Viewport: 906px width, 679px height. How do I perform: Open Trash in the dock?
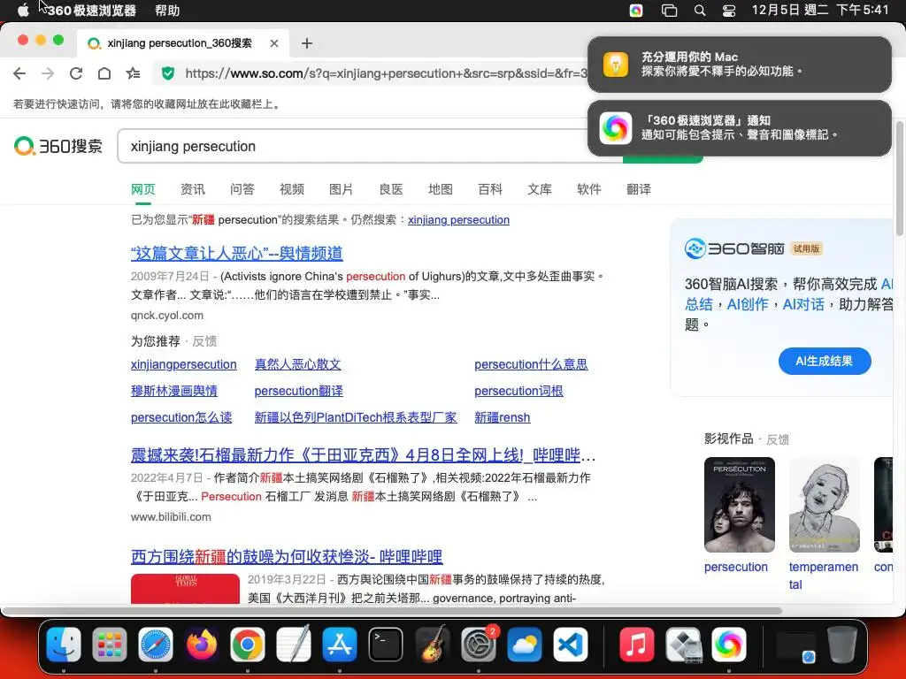coord(841,645)
